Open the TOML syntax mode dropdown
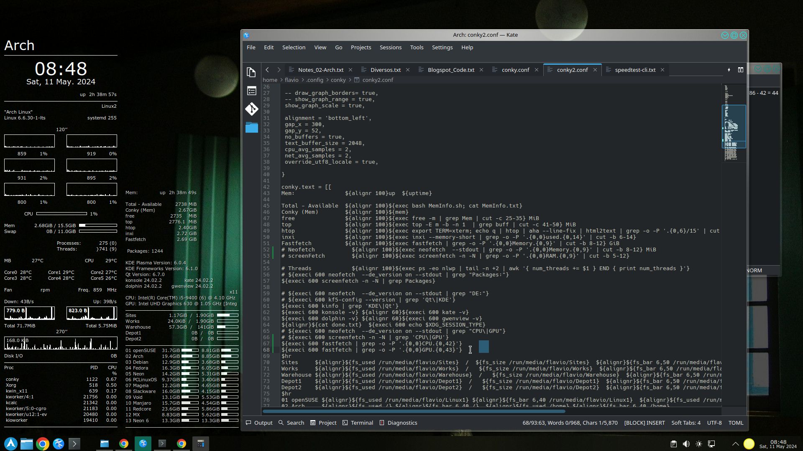Image resolution: width=803 pixels, height=451 pixels. [x=736, y=423]
